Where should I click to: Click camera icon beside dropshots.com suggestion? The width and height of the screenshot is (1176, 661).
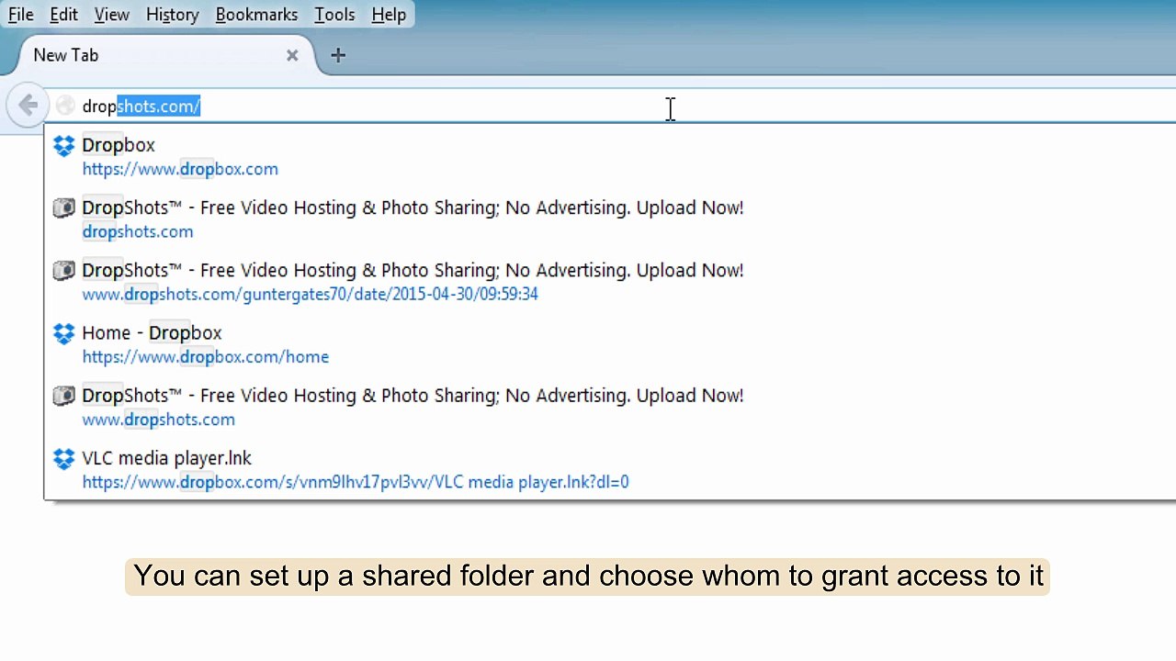point(63,208)
